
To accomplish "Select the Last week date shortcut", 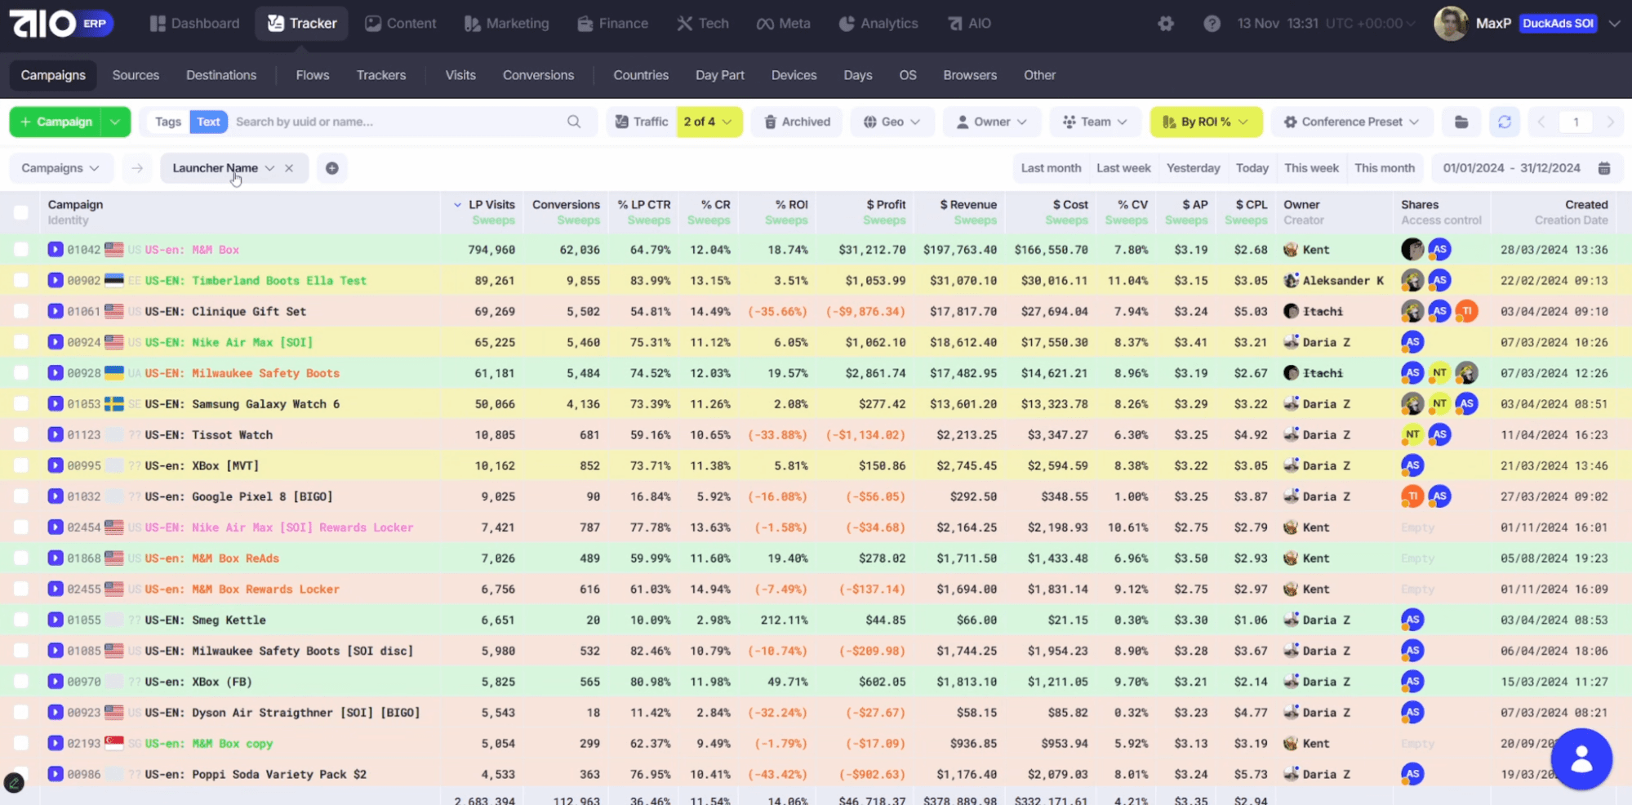I will pos(1123,168).
